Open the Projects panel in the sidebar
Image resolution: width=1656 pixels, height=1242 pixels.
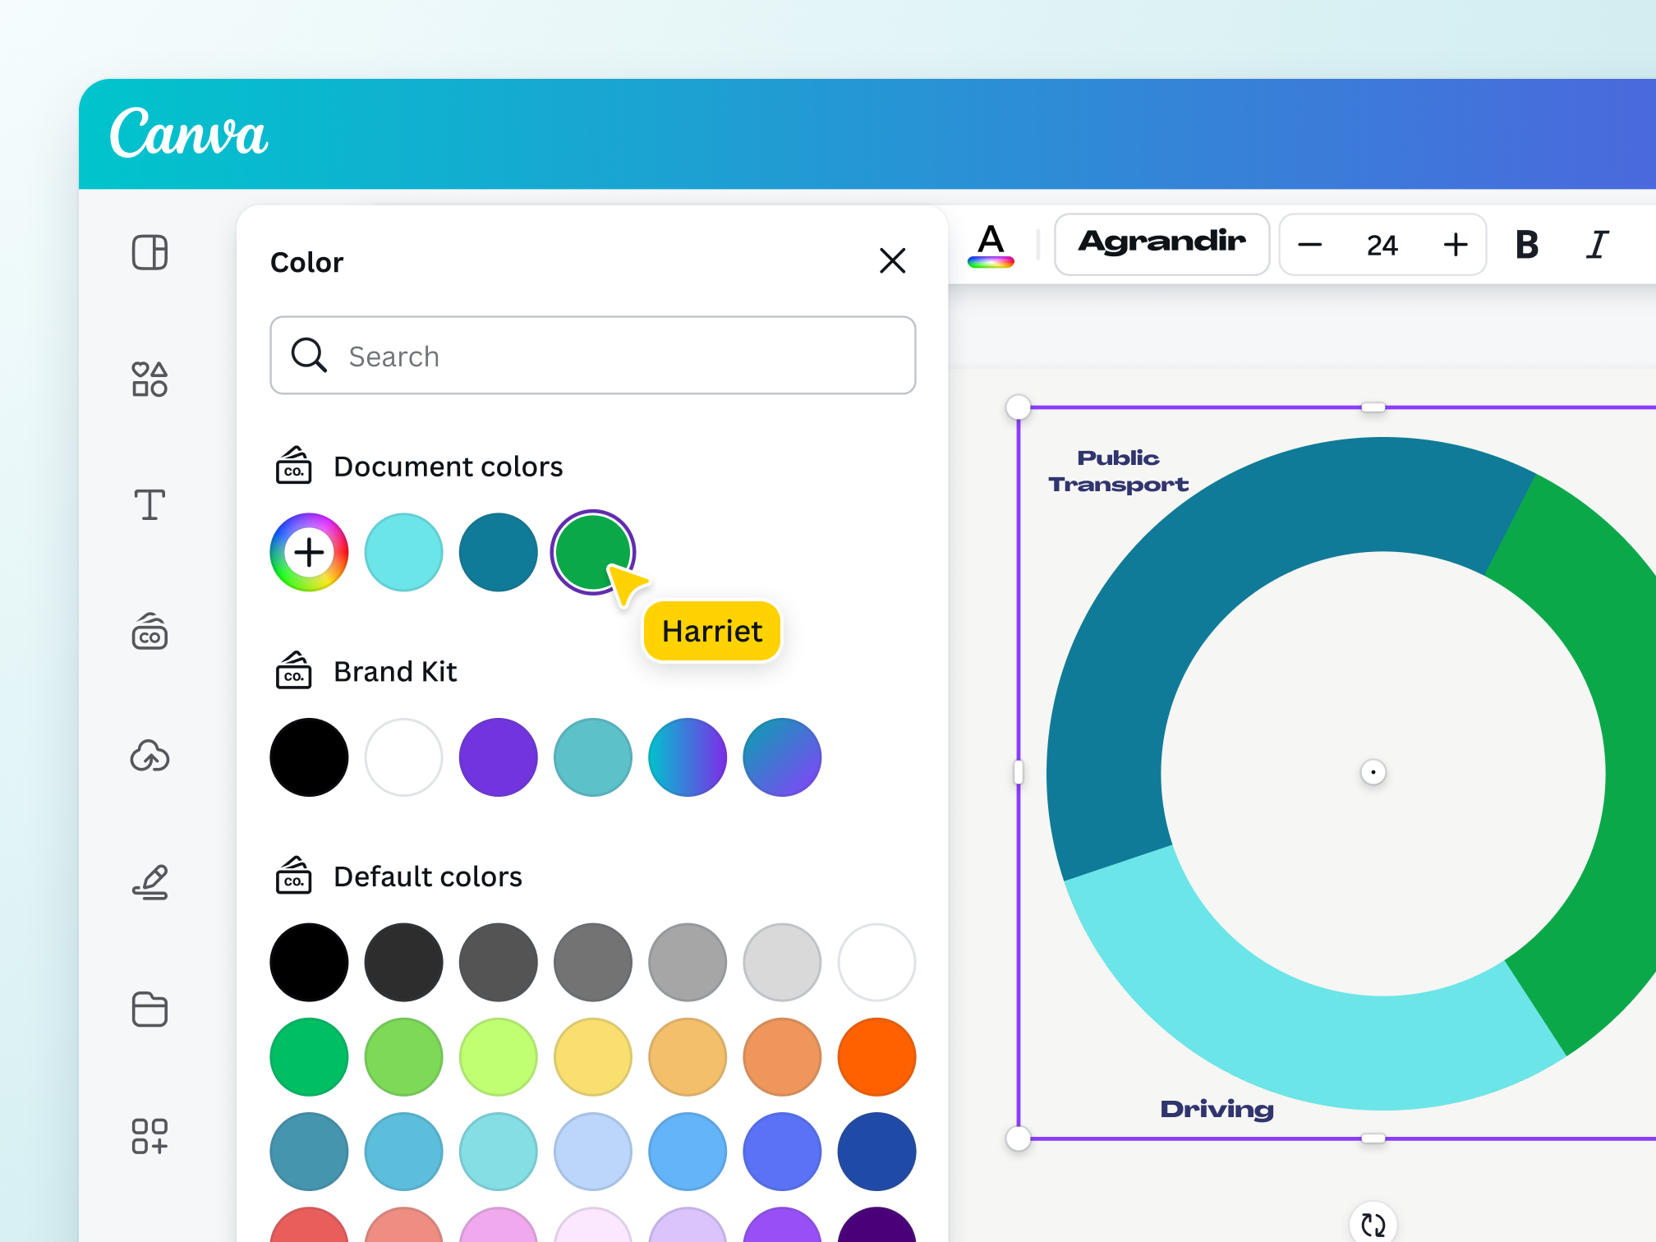tap(149, 1010)
